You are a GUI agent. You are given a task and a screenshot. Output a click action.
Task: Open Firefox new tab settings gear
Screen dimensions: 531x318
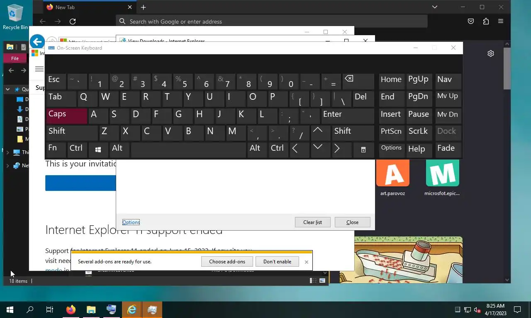[x=491, y=53]
